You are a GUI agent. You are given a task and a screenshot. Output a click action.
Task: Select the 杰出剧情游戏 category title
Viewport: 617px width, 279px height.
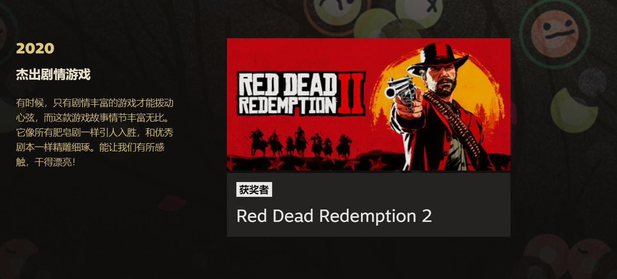53,75
